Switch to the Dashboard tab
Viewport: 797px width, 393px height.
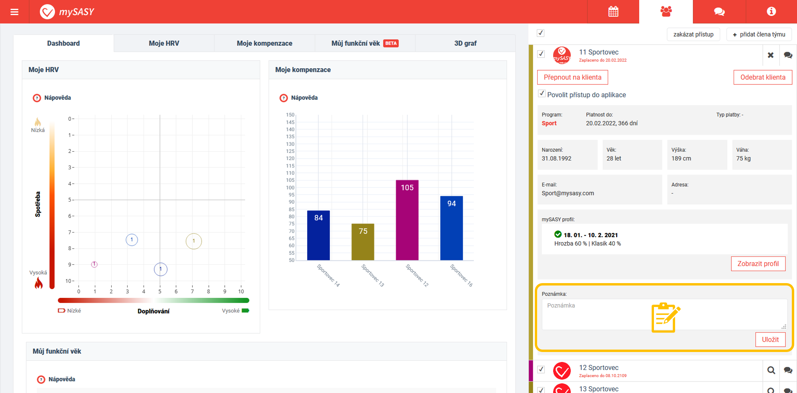[x=63, y=43]
